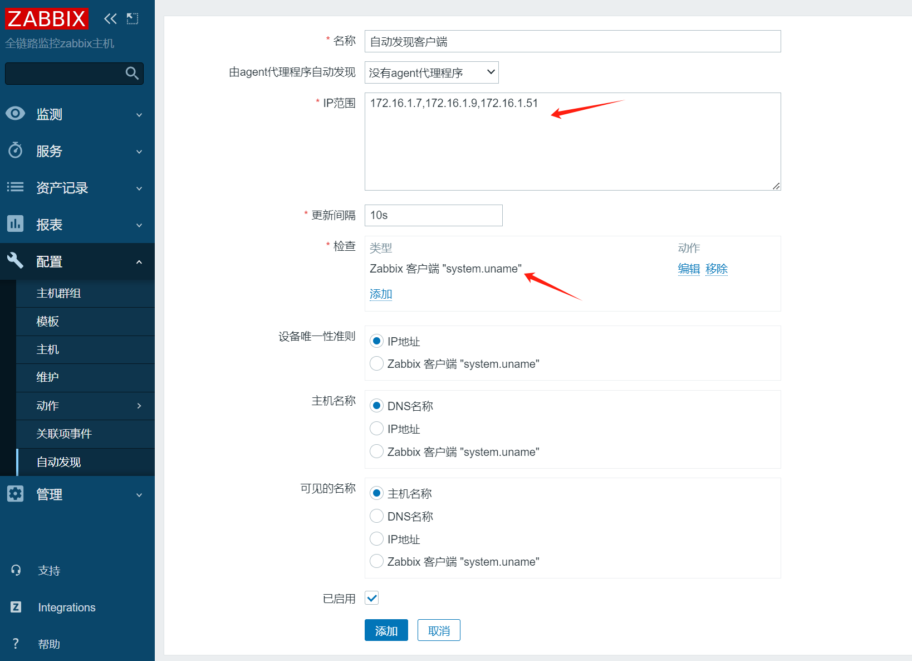The width and height of the screenshot is (912, 661).
Task: Select 主机名称 for 可见的名称
Action: 377,493
